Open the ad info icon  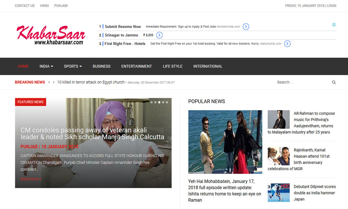click(x=334, y=25)
